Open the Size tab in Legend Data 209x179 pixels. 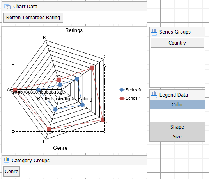(177, 137)
